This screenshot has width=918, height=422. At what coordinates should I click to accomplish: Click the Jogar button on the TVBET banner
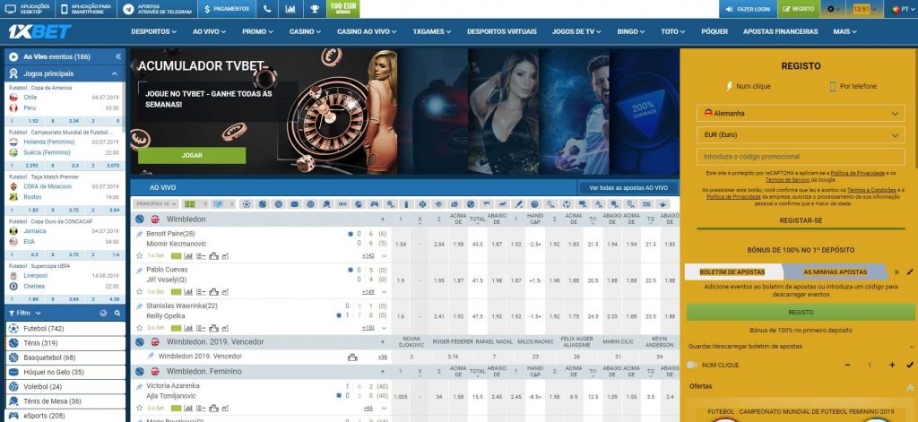pos(192,156)
